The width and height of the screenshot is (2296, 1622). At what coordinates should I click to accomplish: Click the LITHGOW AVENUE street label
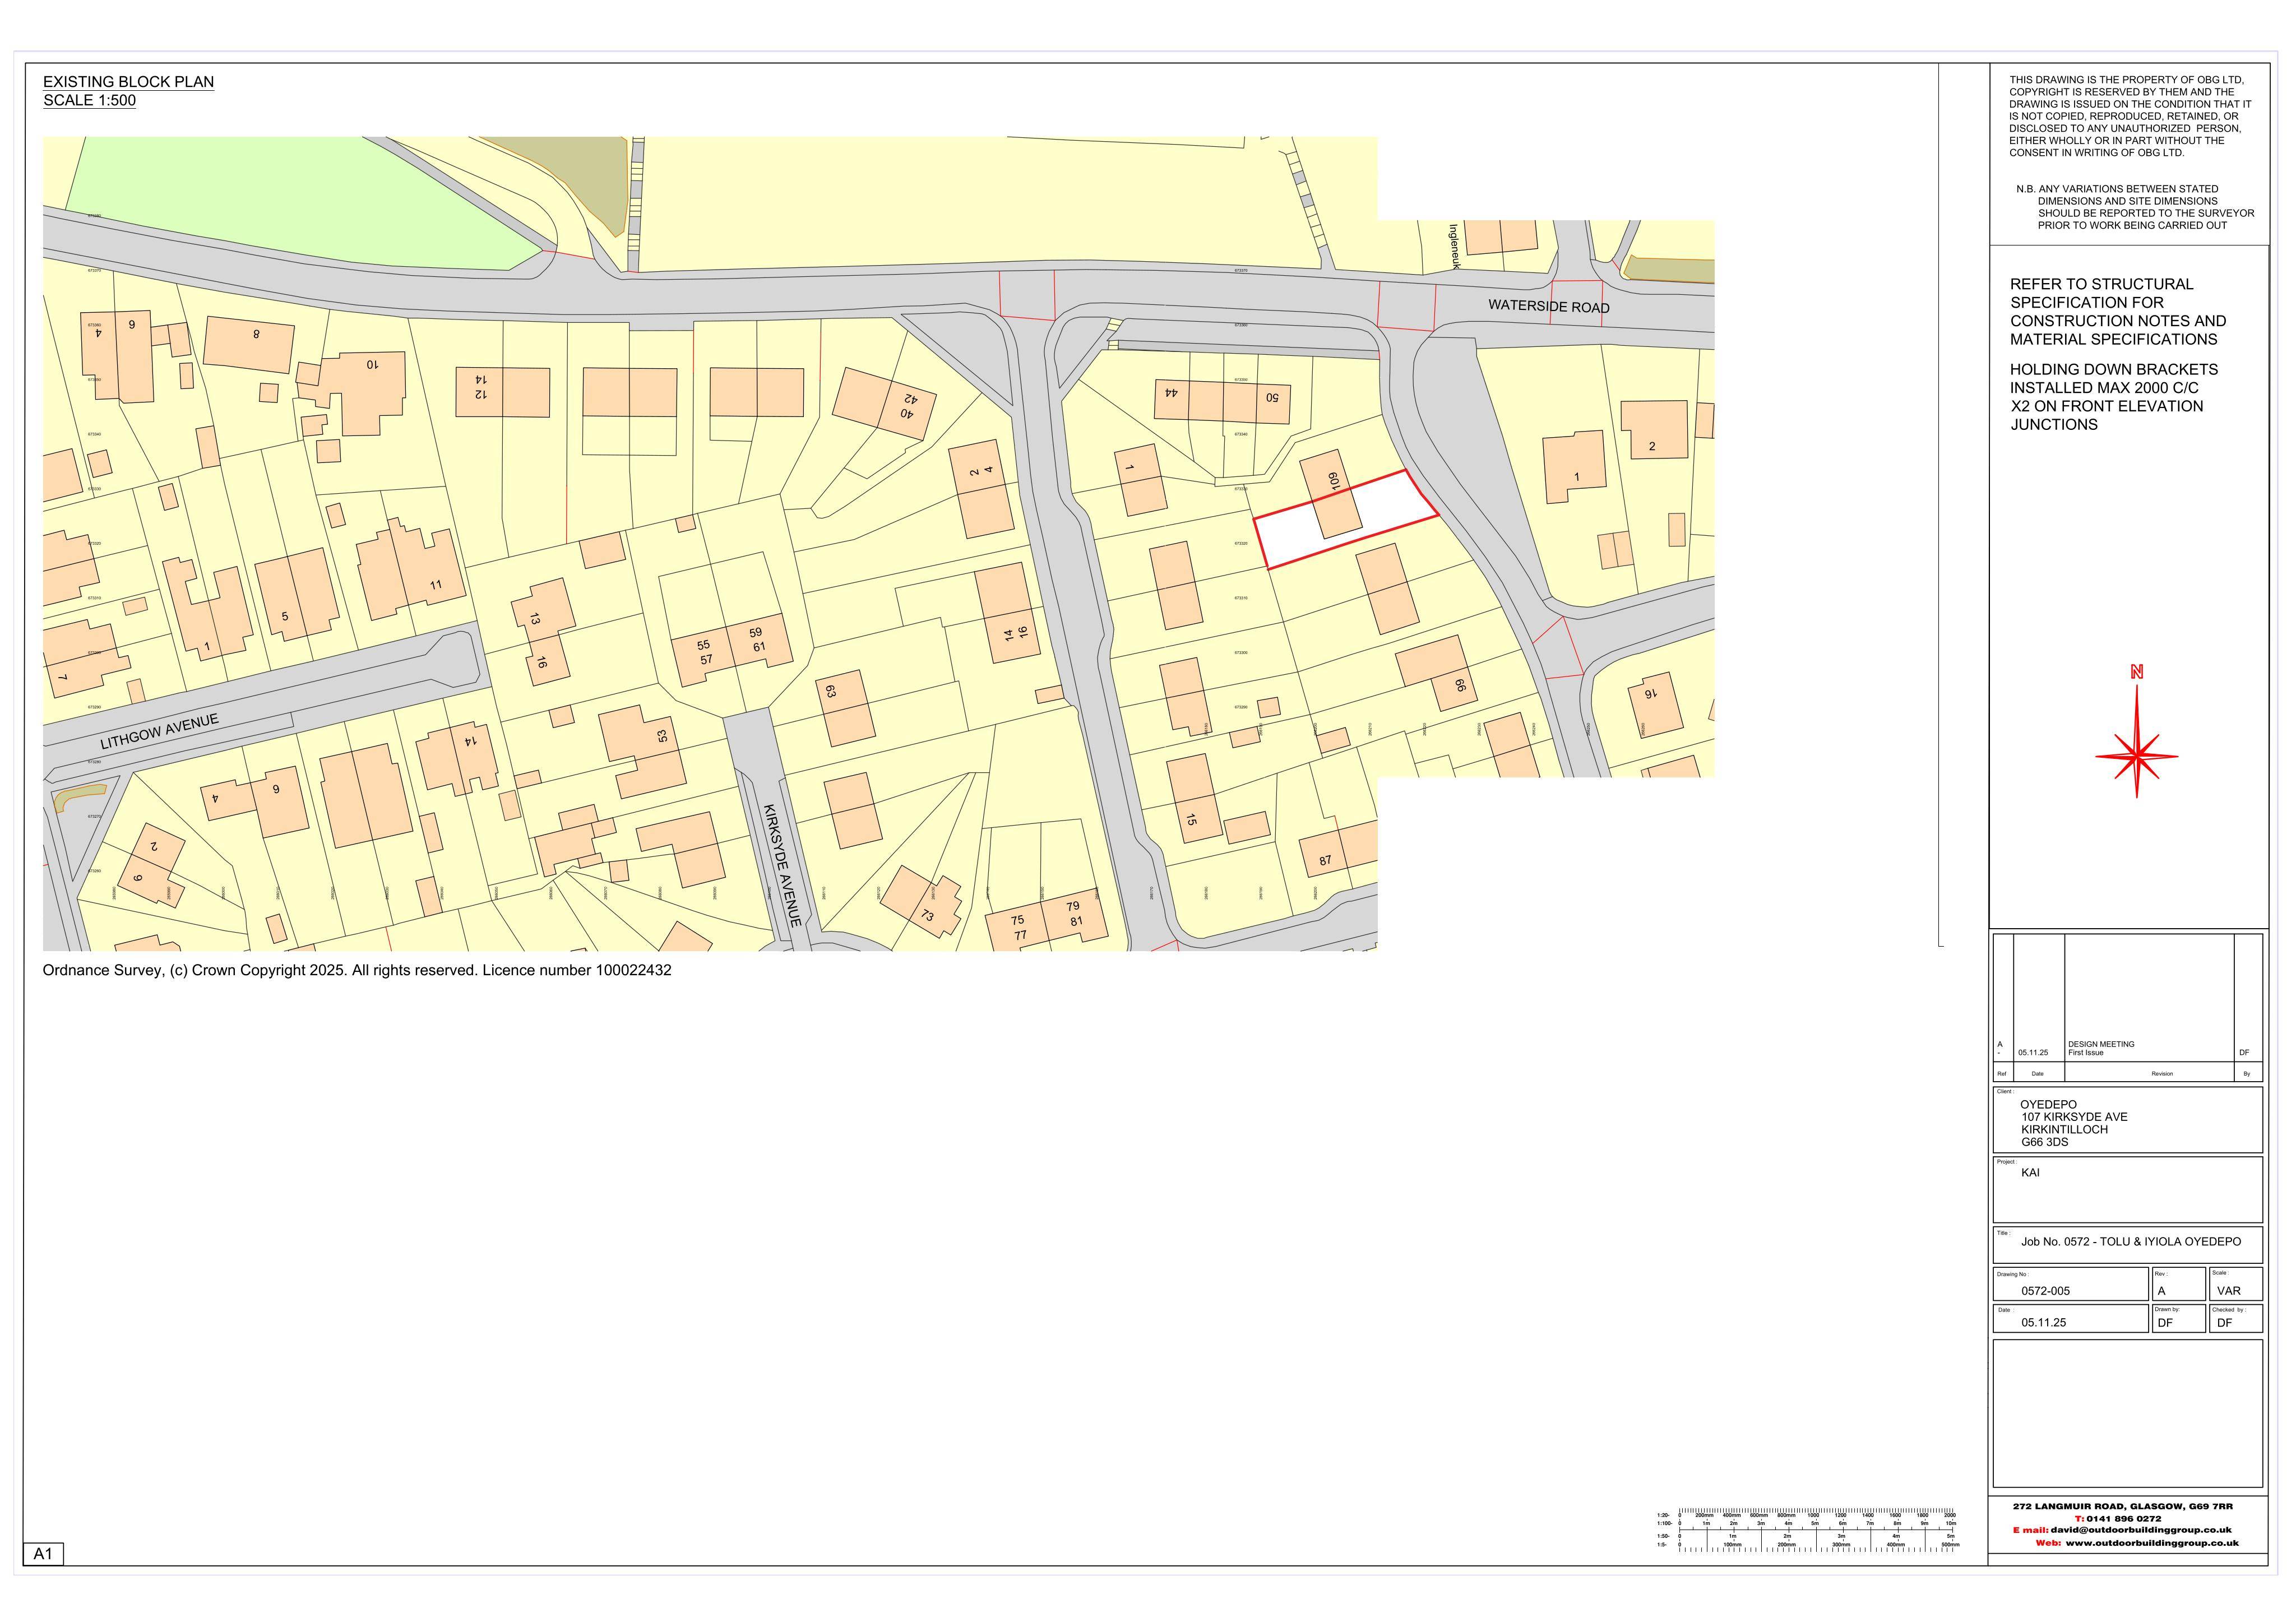point(159,732)
